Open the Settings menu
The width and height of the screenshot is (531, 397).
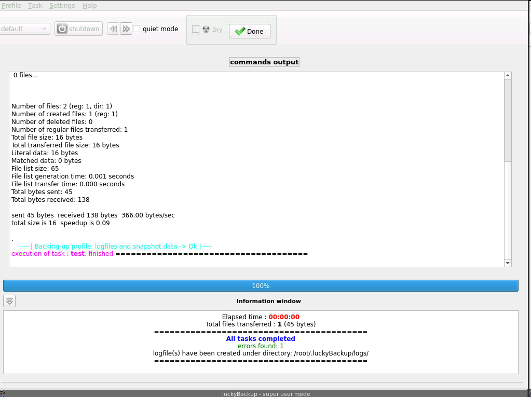coord(62,5)
